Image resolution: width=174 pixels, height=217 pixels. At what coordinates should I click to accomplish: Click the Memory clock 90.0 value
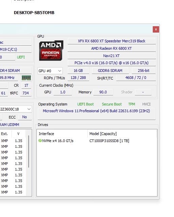pyautogui.click(x=103, y=92)
